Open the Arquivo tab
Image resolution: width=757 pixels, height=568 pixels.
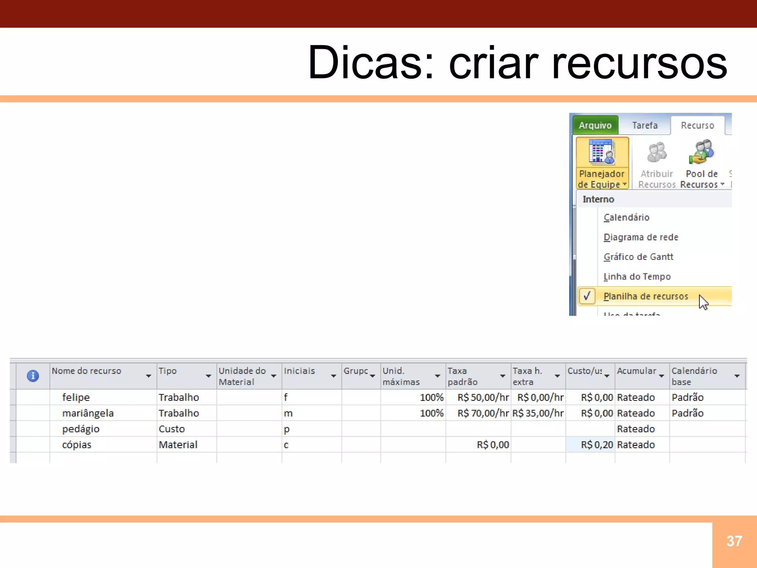point(595,125)
